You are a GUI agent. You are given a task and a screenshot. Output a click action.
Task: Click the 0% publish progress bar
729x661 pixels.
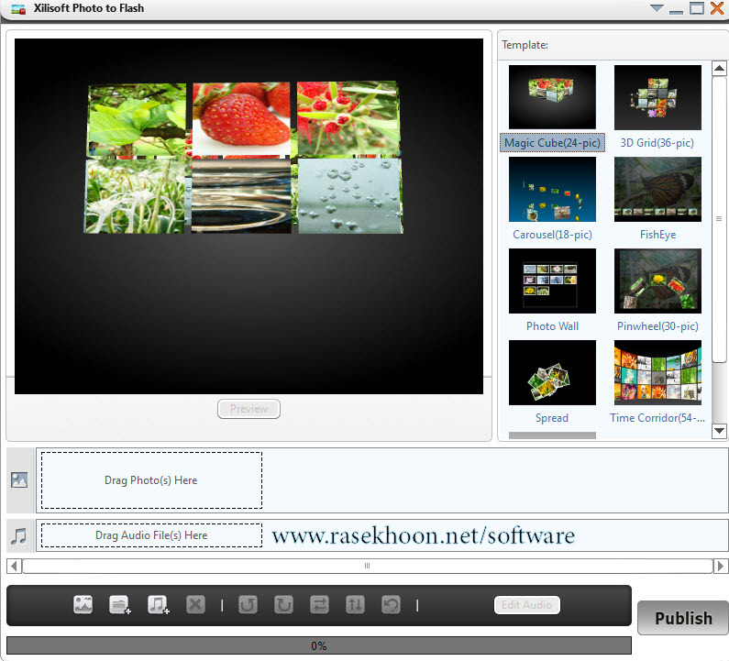319,645
